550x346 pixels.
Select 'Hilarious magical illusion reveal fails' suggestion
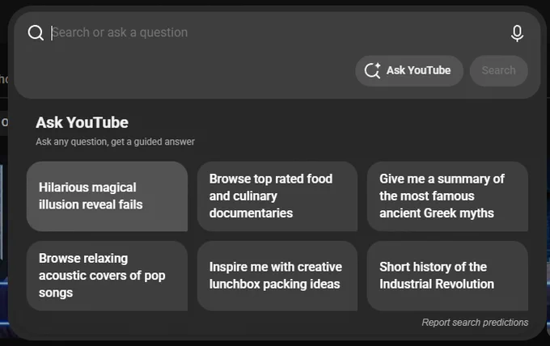(107, 196)
